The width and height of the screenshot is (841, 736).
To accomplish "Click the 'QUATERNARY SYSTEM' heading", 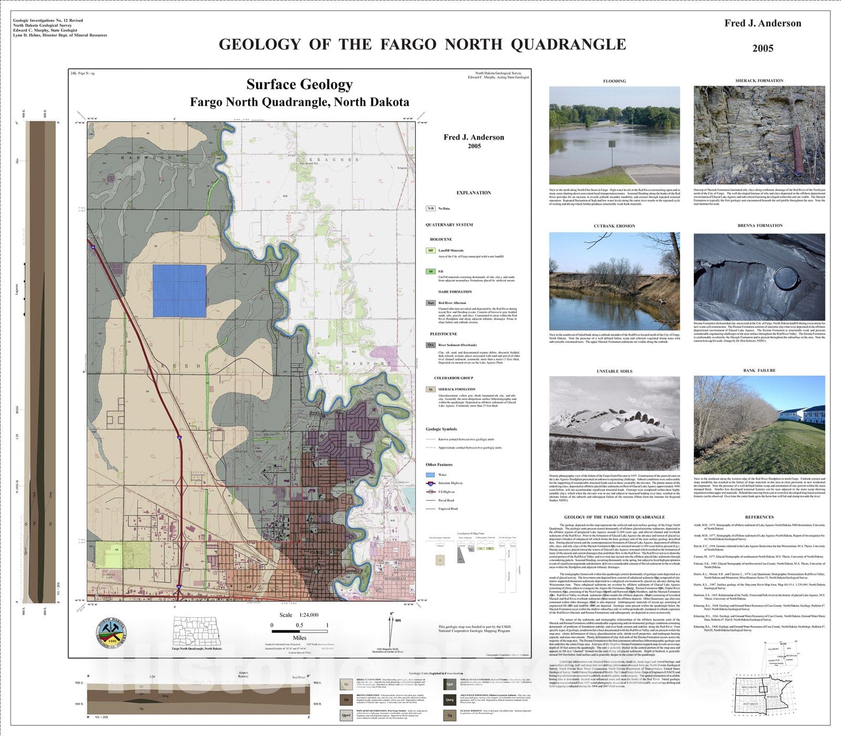I will coord(449,225).
